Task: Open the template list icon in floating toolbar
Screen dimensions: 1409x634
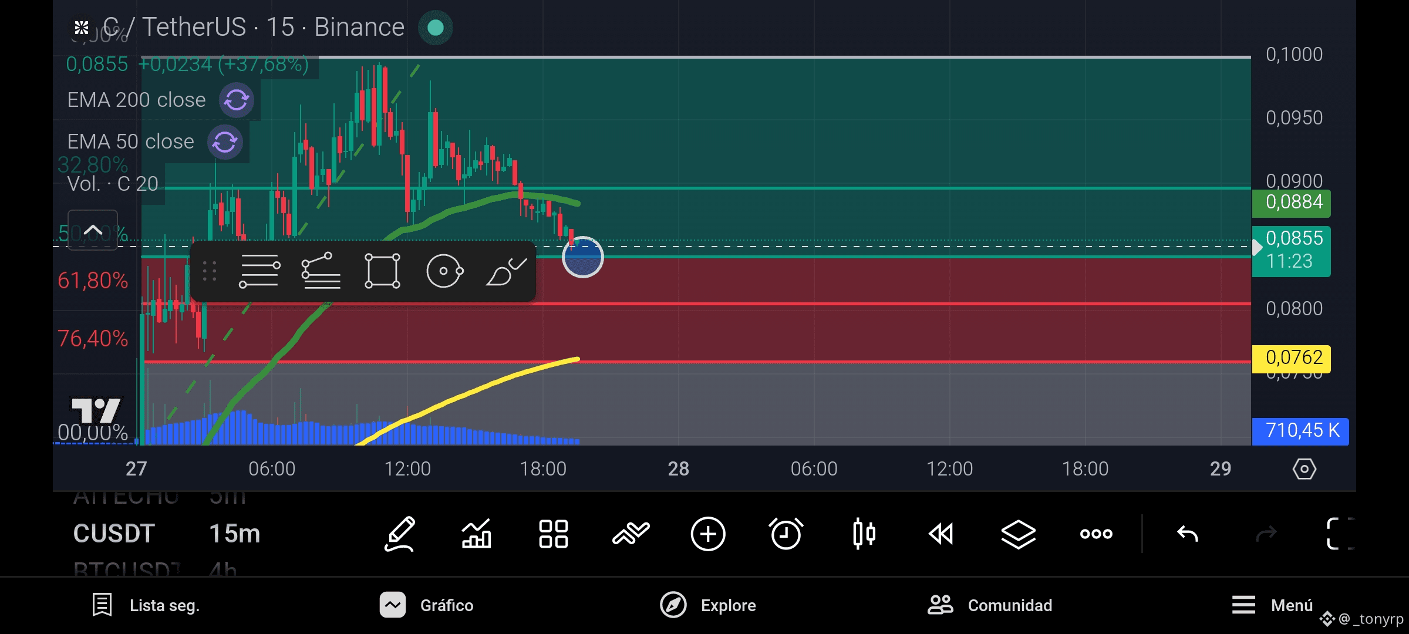Action: (x=321, y=271)
